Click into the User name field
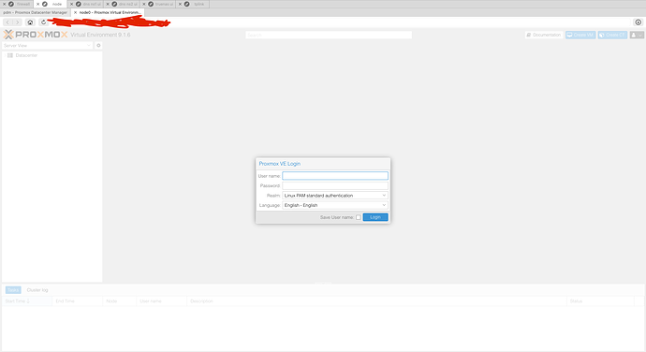Image resolution: width=646 pixels, height=352 pixels. (335, 176)
